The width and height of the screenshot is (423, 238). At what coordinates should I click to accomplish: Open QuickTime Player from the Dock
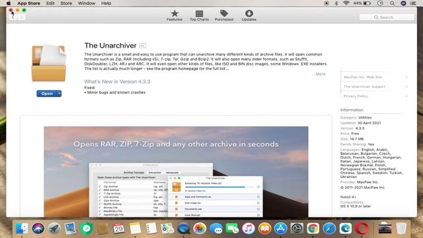[x=184, y=228]
